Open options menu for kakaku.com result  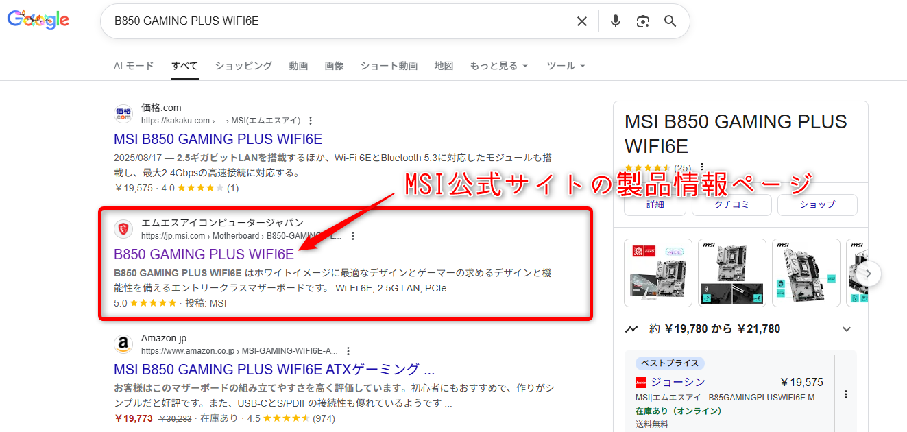311,121
